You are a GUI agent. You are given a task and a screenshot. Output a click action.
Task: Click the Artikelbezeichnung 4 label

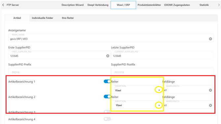click(22, 119)
